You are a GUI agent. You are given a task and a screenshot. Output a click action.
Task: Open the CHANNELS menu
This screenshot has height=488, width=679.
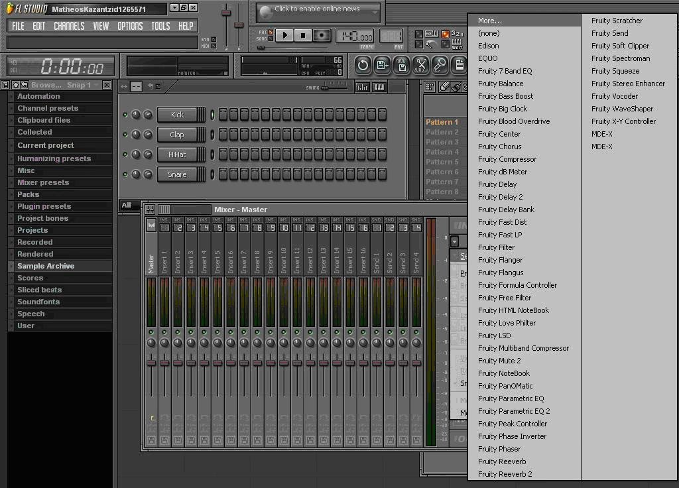tap(69, 26)
